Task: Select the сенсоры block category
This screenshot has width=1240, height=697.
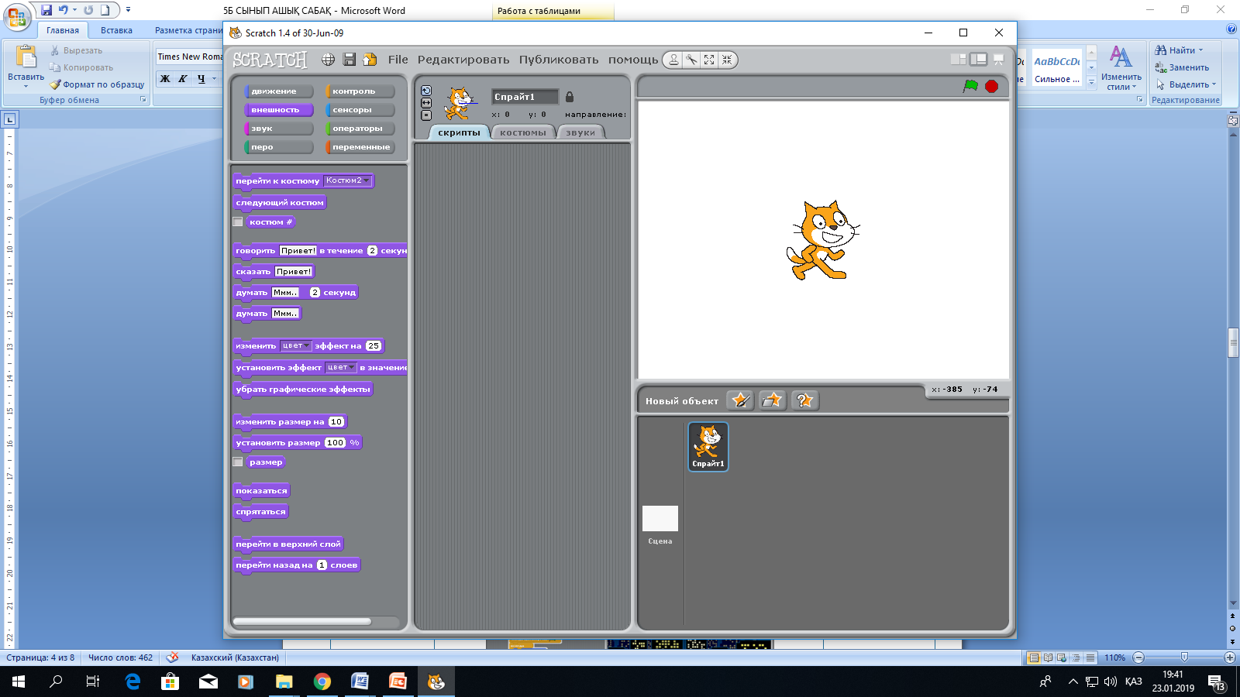Action: 360,110
